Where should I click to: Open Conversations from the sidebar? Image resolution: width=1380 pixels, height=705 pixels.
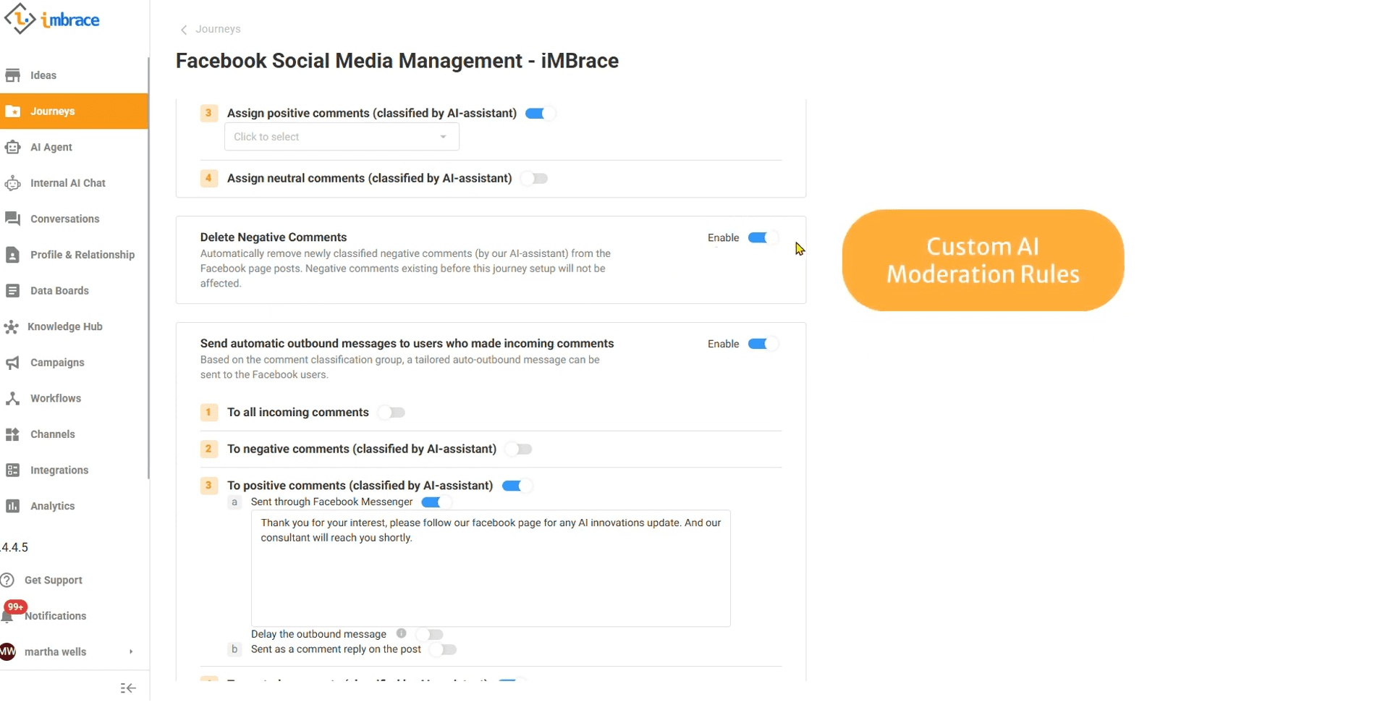click(74, 219)
